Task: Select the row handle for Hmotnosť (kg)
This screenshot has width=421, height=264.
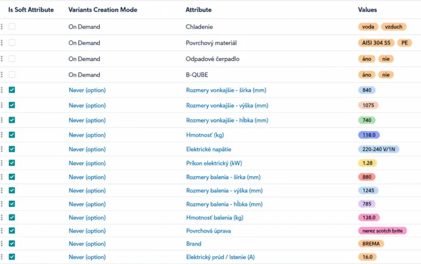Action: [x=2, y=135]
